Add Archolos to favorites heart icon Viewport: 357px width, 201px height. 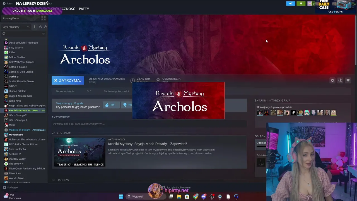(x=348, y=80)
